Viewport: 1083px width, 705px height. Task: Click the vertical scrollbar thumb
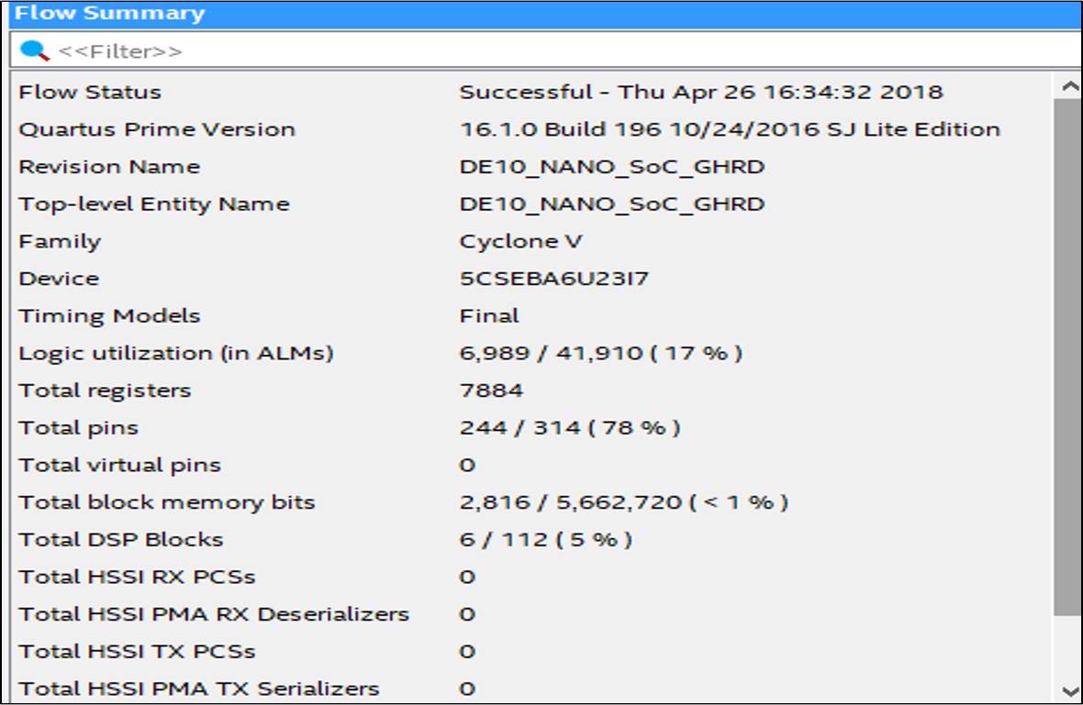[x=1068, y=358]
